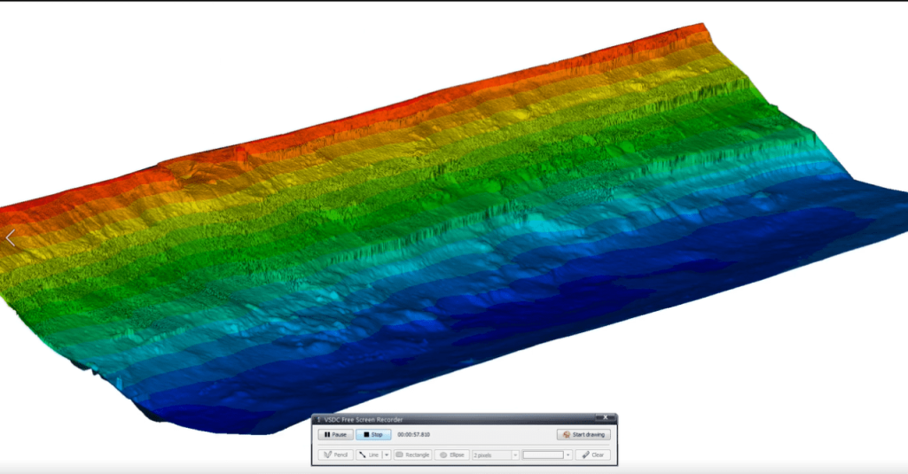Stop the screen recording
Screen dimensions: 908x474
373,434
